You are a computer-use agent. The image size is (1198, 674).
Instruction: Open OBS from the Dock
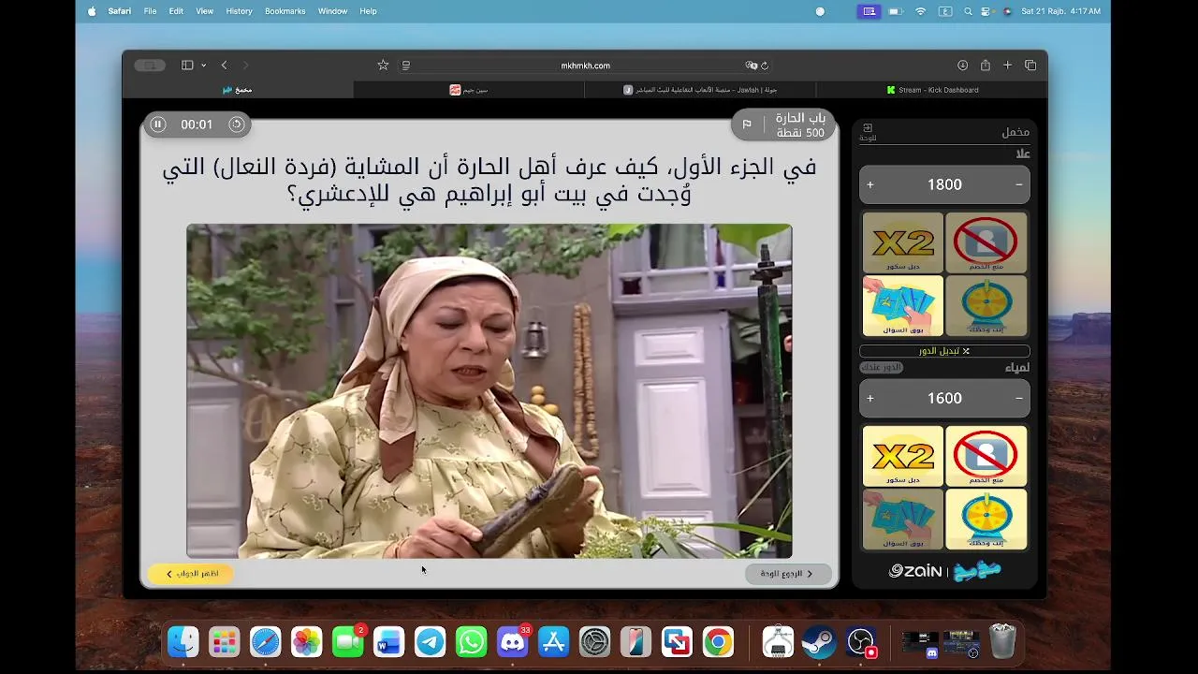point(860,642)
